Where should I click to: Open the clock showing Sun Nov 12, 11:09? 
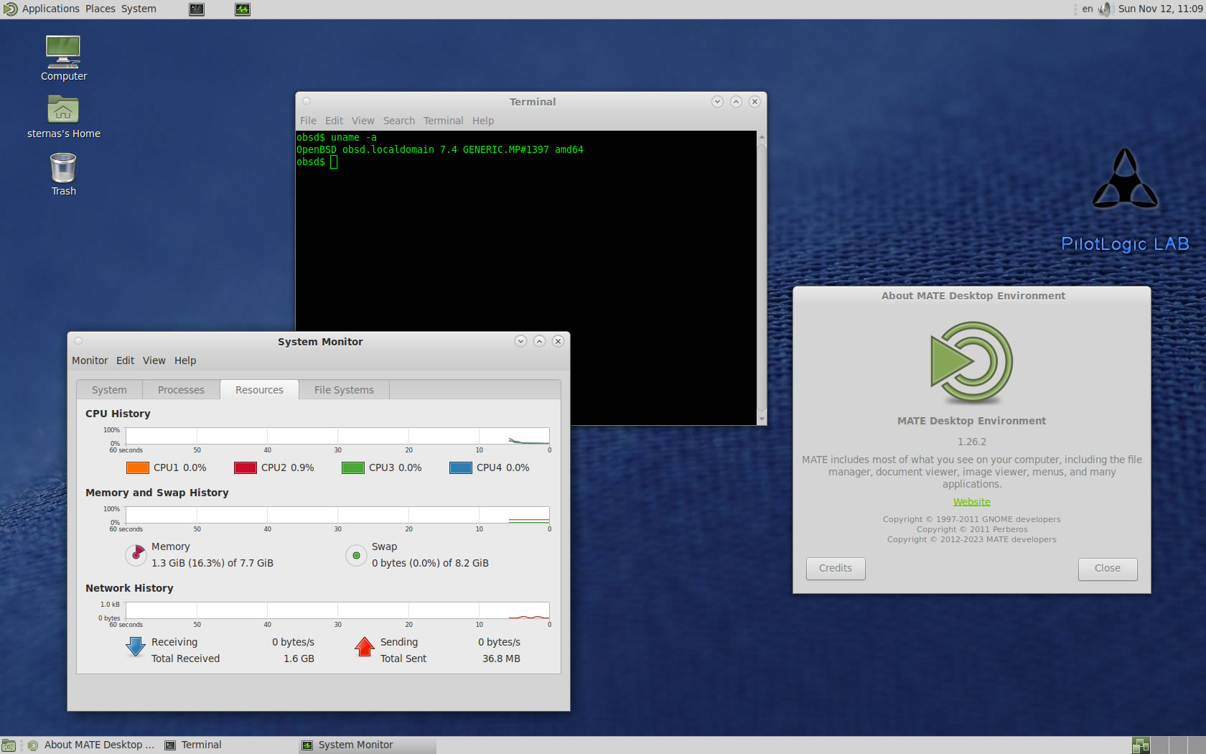click(x=1160, y=9)
